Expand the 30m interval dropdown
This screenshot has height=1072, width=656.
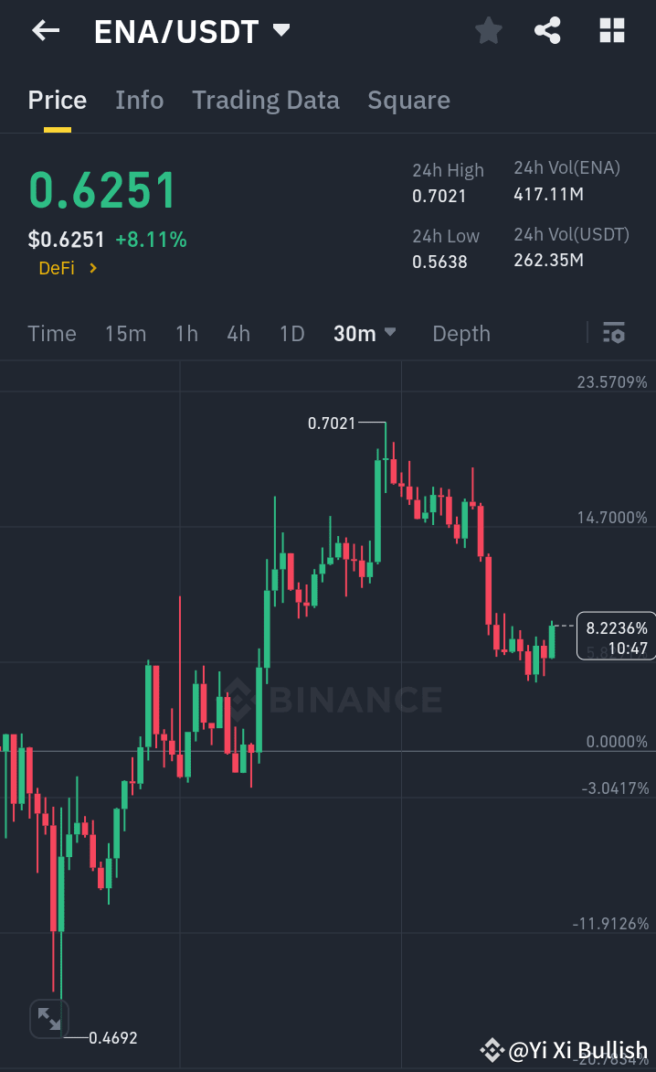pos(364,333)
